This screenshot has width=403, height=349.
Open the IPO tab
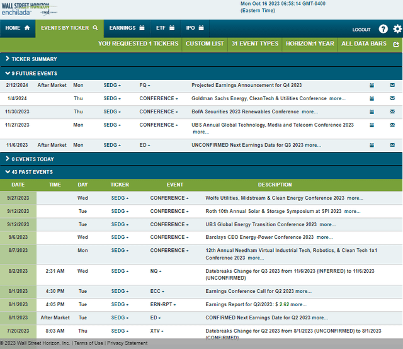point(195,28)
